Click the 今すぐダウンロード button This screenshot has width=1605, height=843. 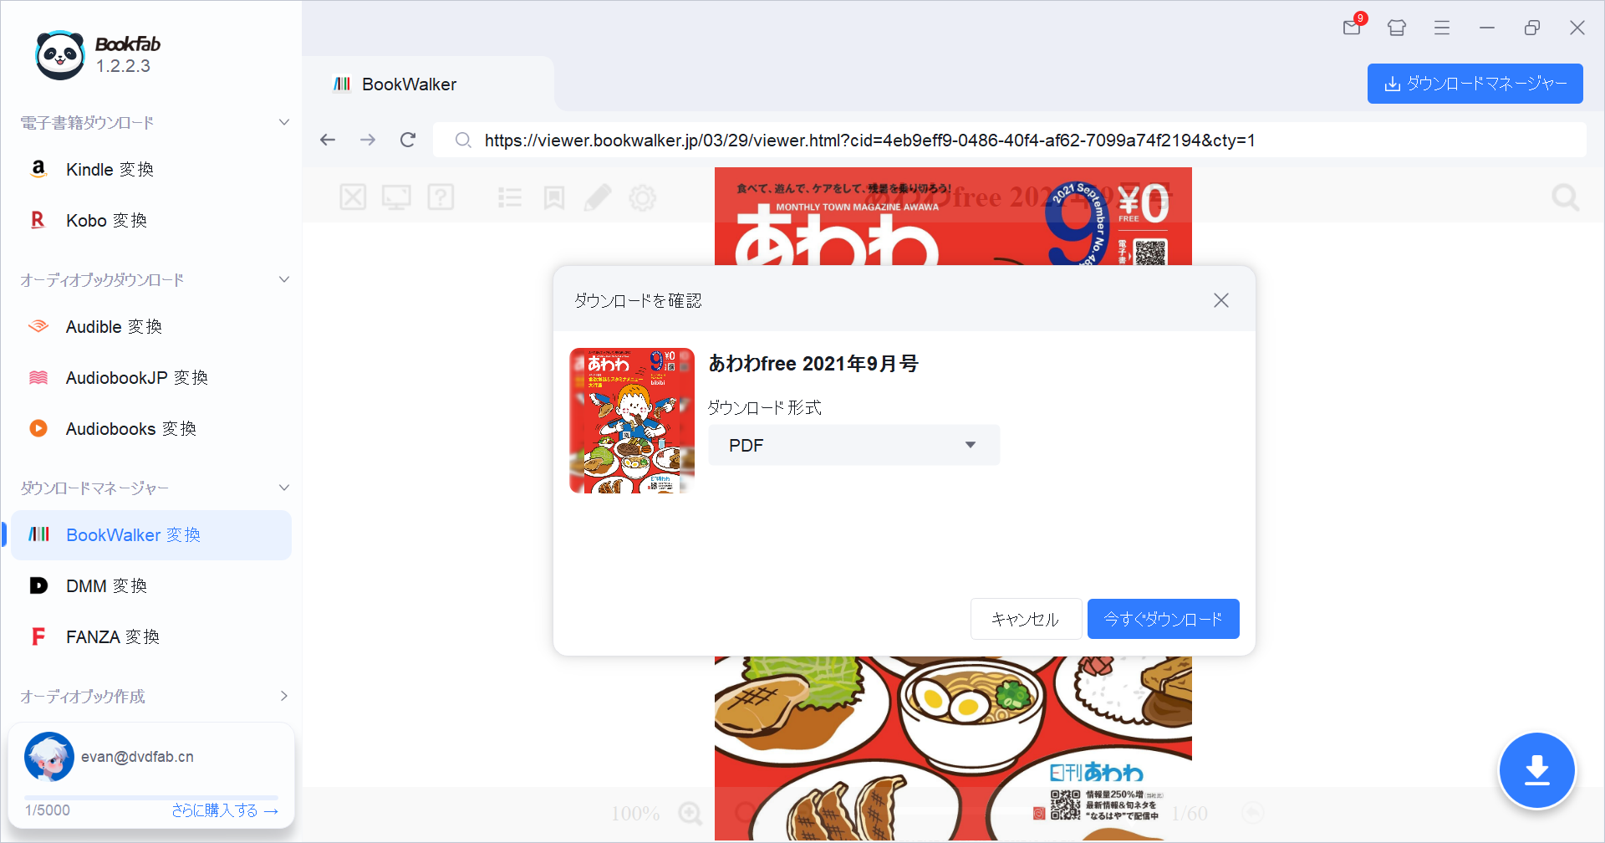click(x=1163, y=619)
